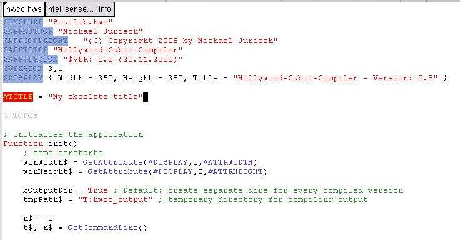Click the @APPVERSION directive
The width and height of the screenshot is (460, 240).
[31, 59]
